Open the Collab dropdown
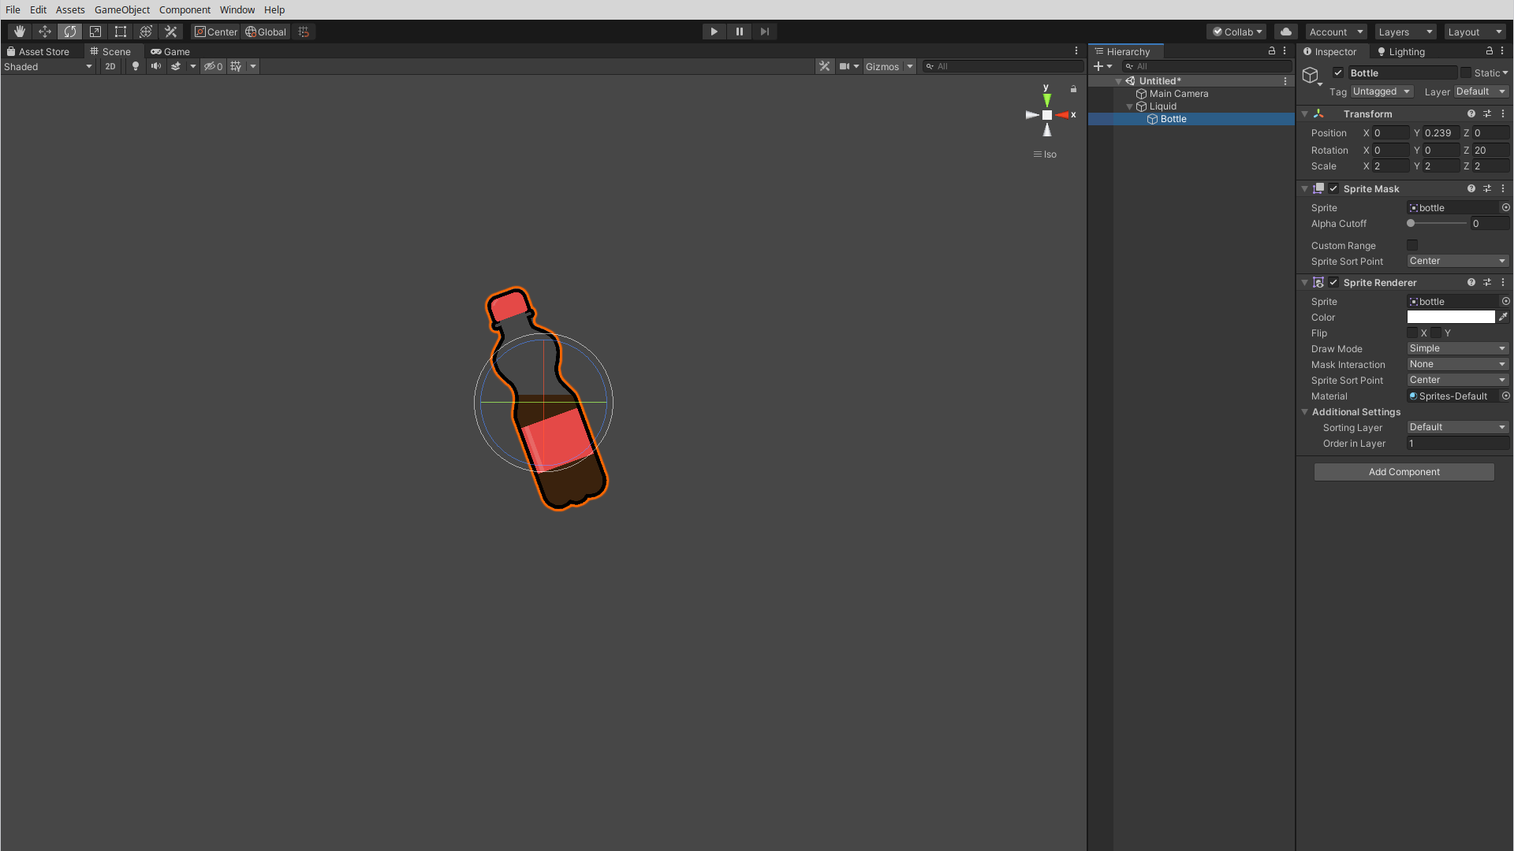1514x851 pixels. pos(1236,32)
